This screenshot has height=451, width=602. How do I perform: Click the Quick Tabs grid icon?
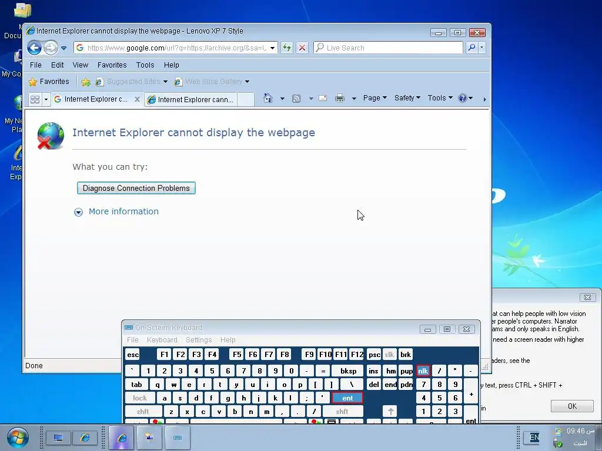click(35, 99)
